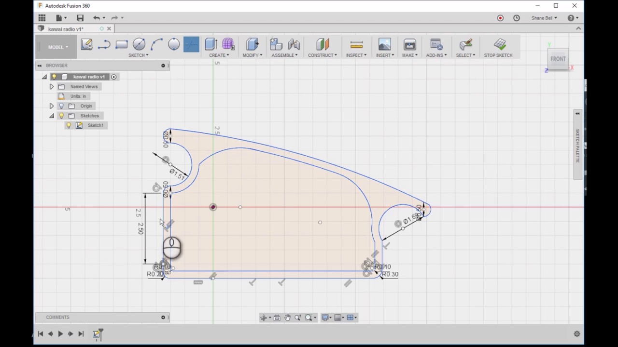618x347 pixels.
Task: Click the job status clock icon
Action: (x=517, y=18)
